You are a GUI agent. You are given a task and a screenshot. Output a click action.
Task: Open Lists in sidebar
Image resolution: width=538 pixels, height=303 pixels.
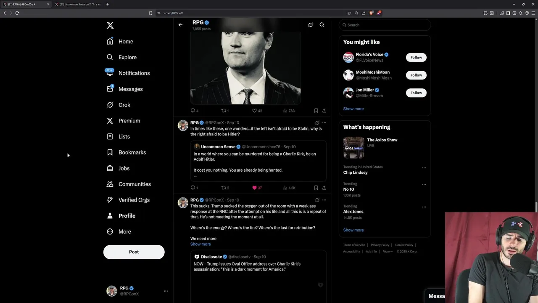click(118, 136)
